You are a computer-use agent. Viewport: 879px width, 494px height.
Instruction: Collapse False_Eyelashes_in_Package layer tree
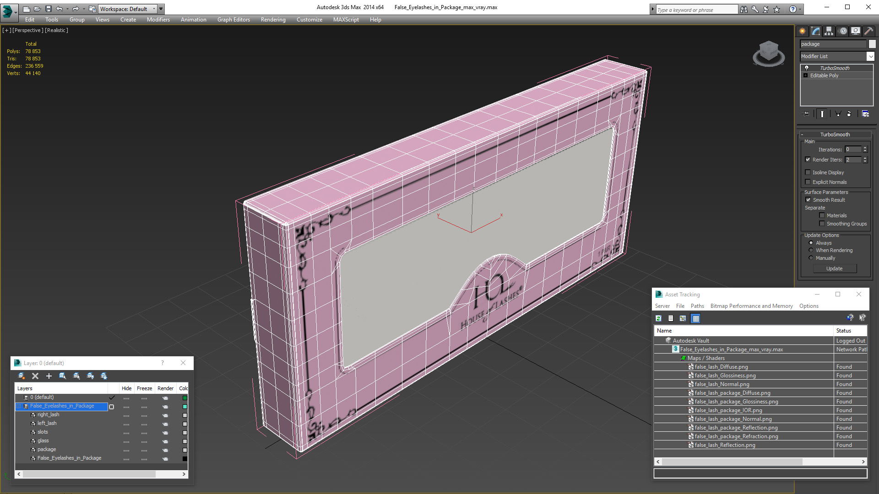19,406
